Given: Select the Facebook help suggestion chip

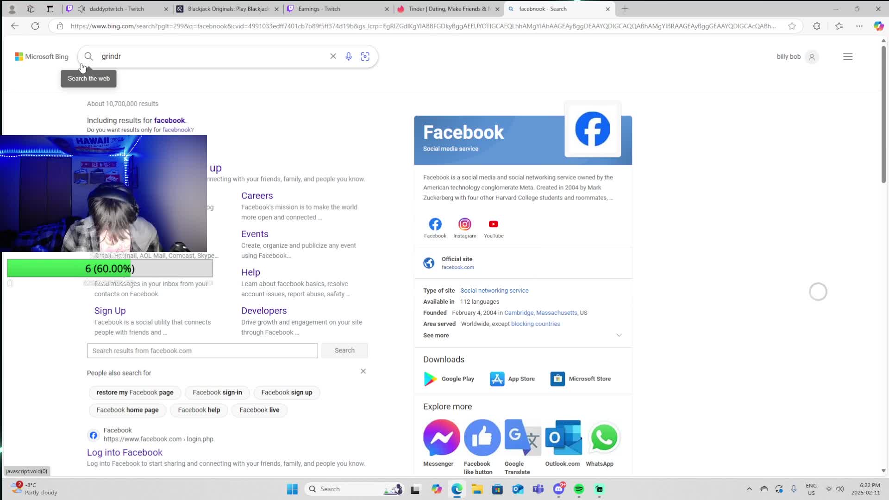Looking at the screenshot, I should pos(199,410).
